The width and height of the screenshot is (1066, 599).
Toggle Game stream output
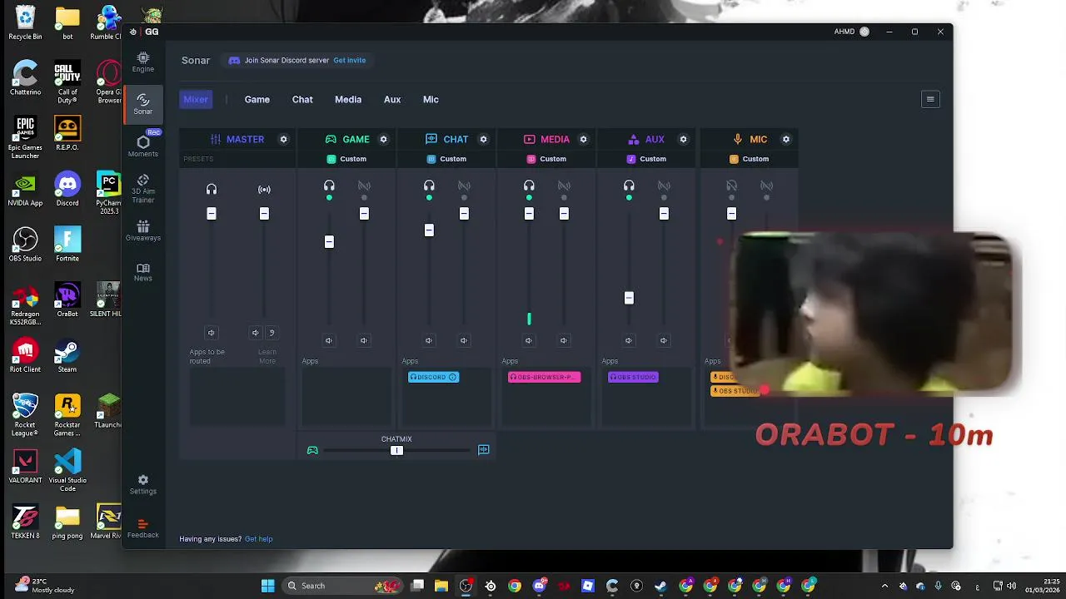point(364,186)
